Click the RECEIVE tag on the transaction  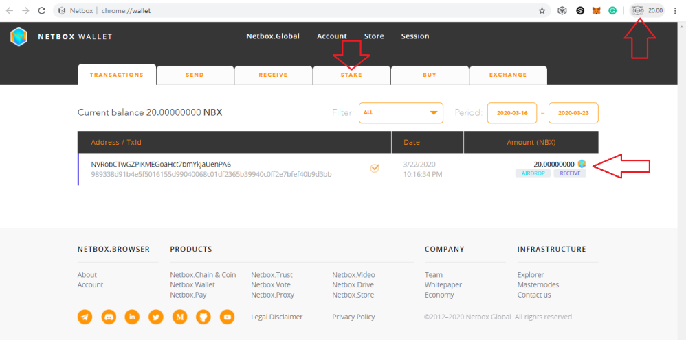[570, 173]
